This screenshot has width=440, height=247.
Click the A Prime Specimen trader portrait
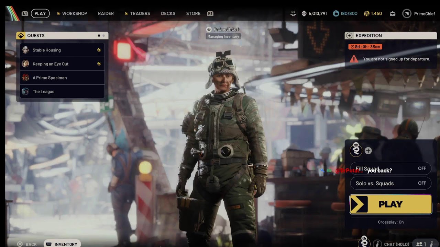25,78
